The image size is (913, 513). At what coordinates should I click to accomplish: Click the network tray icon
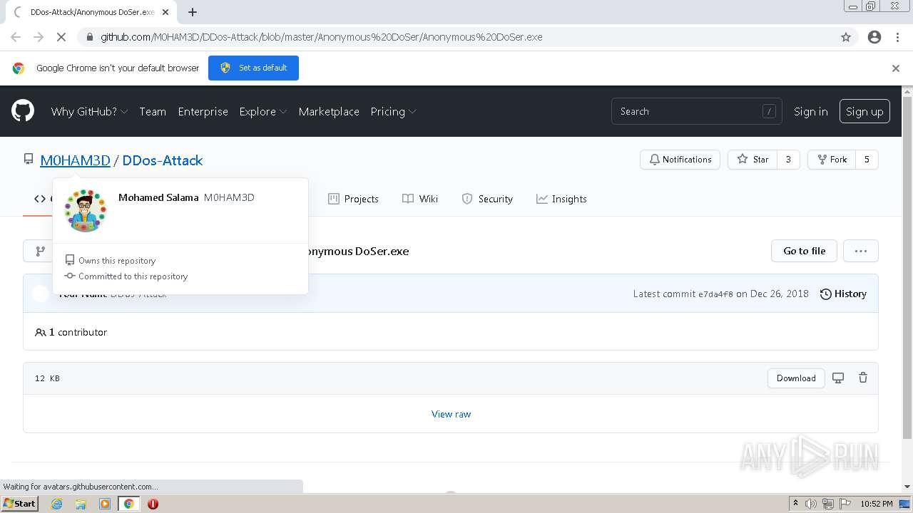(x=828, y=504)
